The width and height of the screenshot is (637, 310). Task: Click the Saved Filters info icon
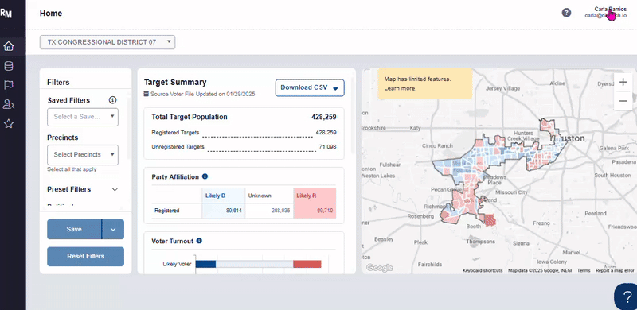pos(112,100)
